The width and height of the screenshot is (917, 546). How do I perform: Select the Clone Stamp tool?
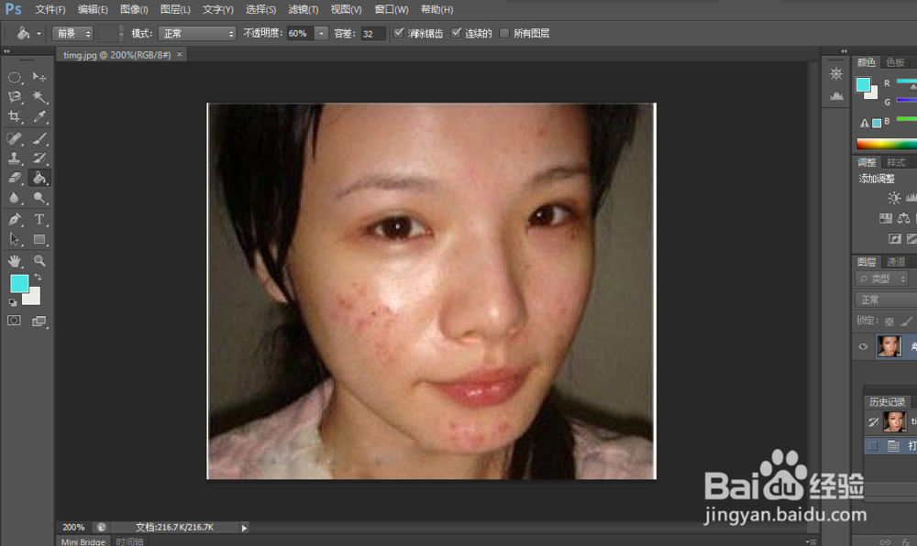pyautogui.click(x=14, y=159)
